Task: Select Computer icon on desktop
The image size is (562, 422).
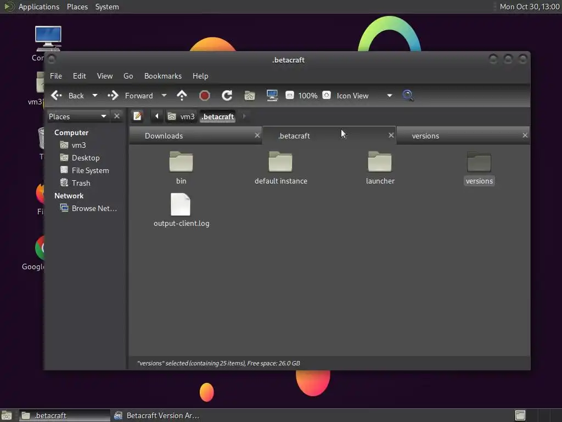Action: point(48,38)
